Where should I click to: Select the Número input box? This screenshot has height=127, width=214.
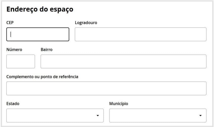point(20,61)
